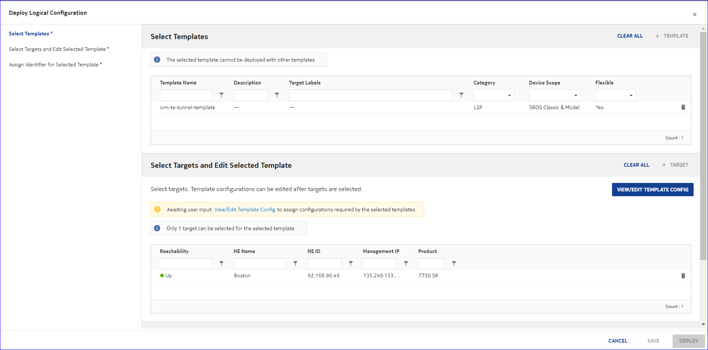
Task: Click the NE Name filter funnel icon
Action: click(295, 264)
